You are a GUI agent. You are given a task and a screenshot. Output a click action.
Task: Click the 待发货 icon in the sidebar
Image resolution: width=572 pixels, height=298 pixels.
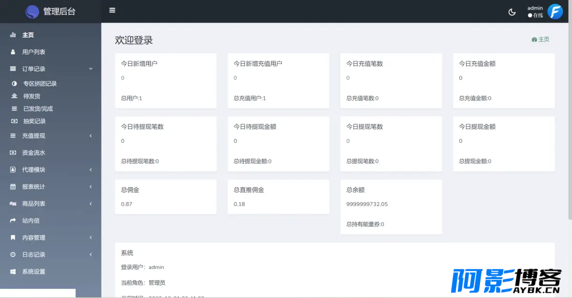pos(14,96)
